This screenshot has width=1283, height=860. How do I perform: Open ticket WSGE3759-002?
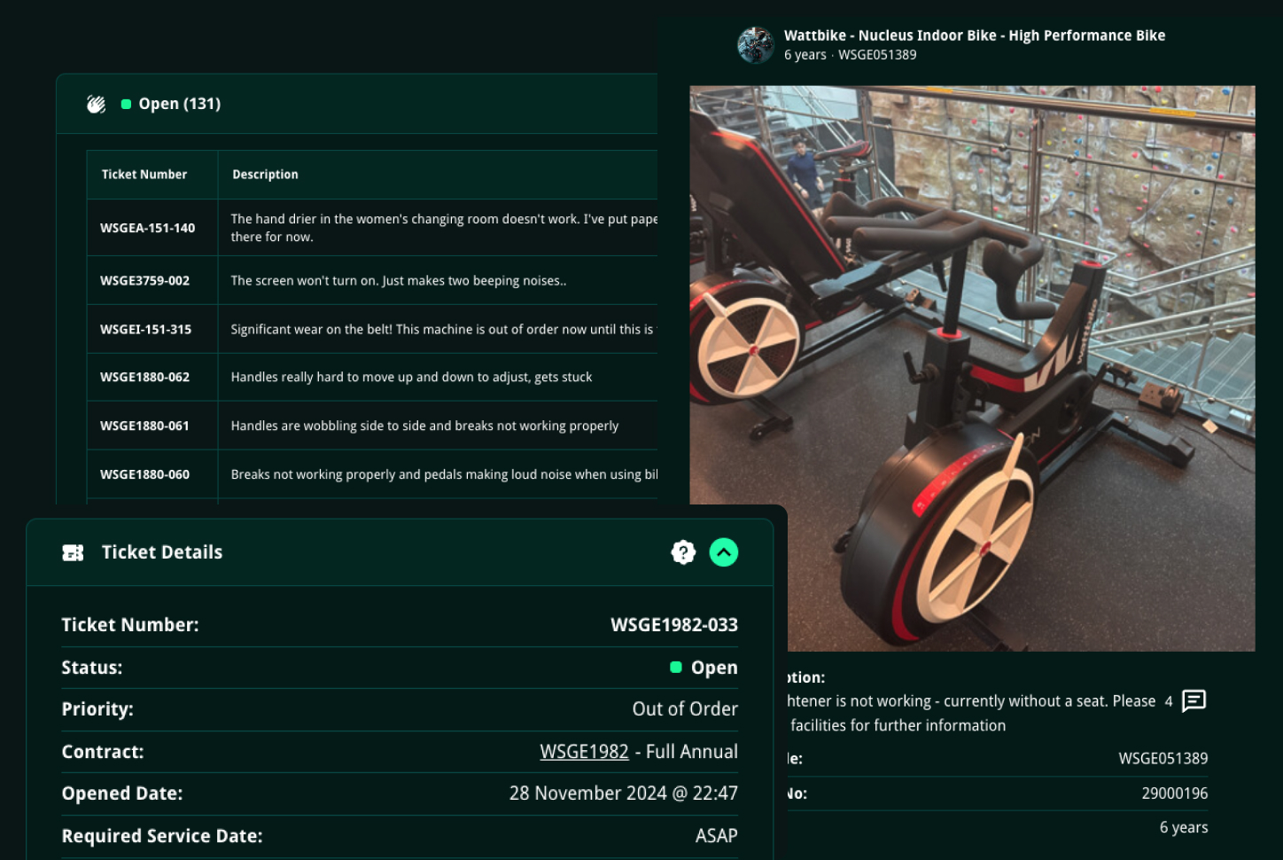tap(144, 280)
